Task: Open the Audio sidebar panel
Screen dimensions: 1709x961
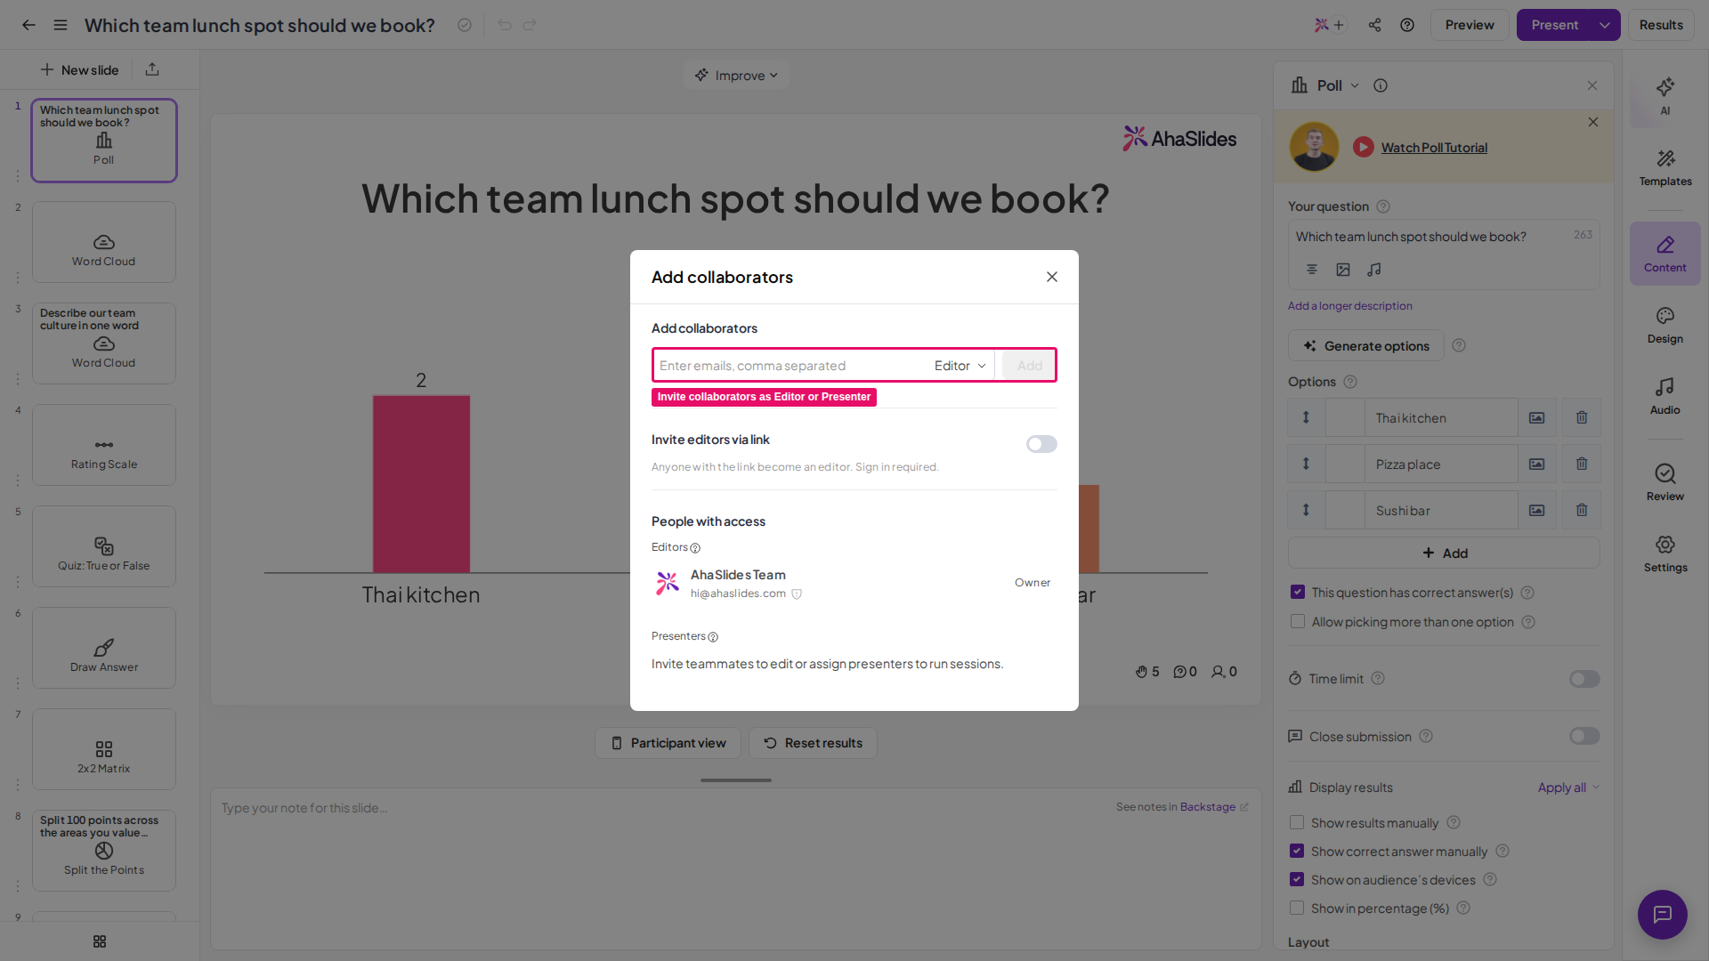Action: (x=1664, y=396)
